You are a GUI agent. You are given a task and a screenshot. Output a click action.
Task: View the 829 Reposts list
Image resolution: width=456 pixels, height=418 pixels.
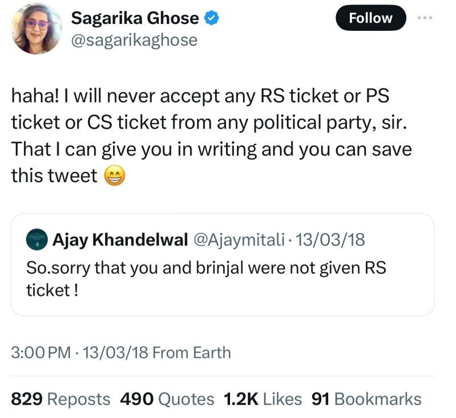pos(61,399)
